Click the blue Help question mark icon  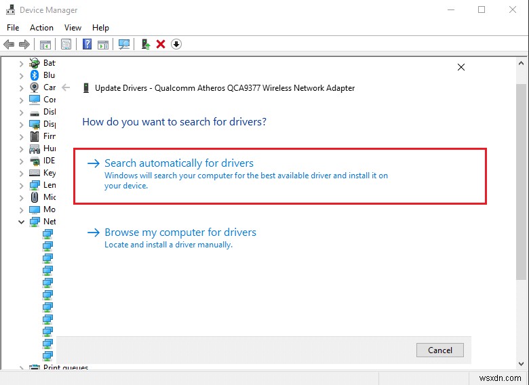87,44
